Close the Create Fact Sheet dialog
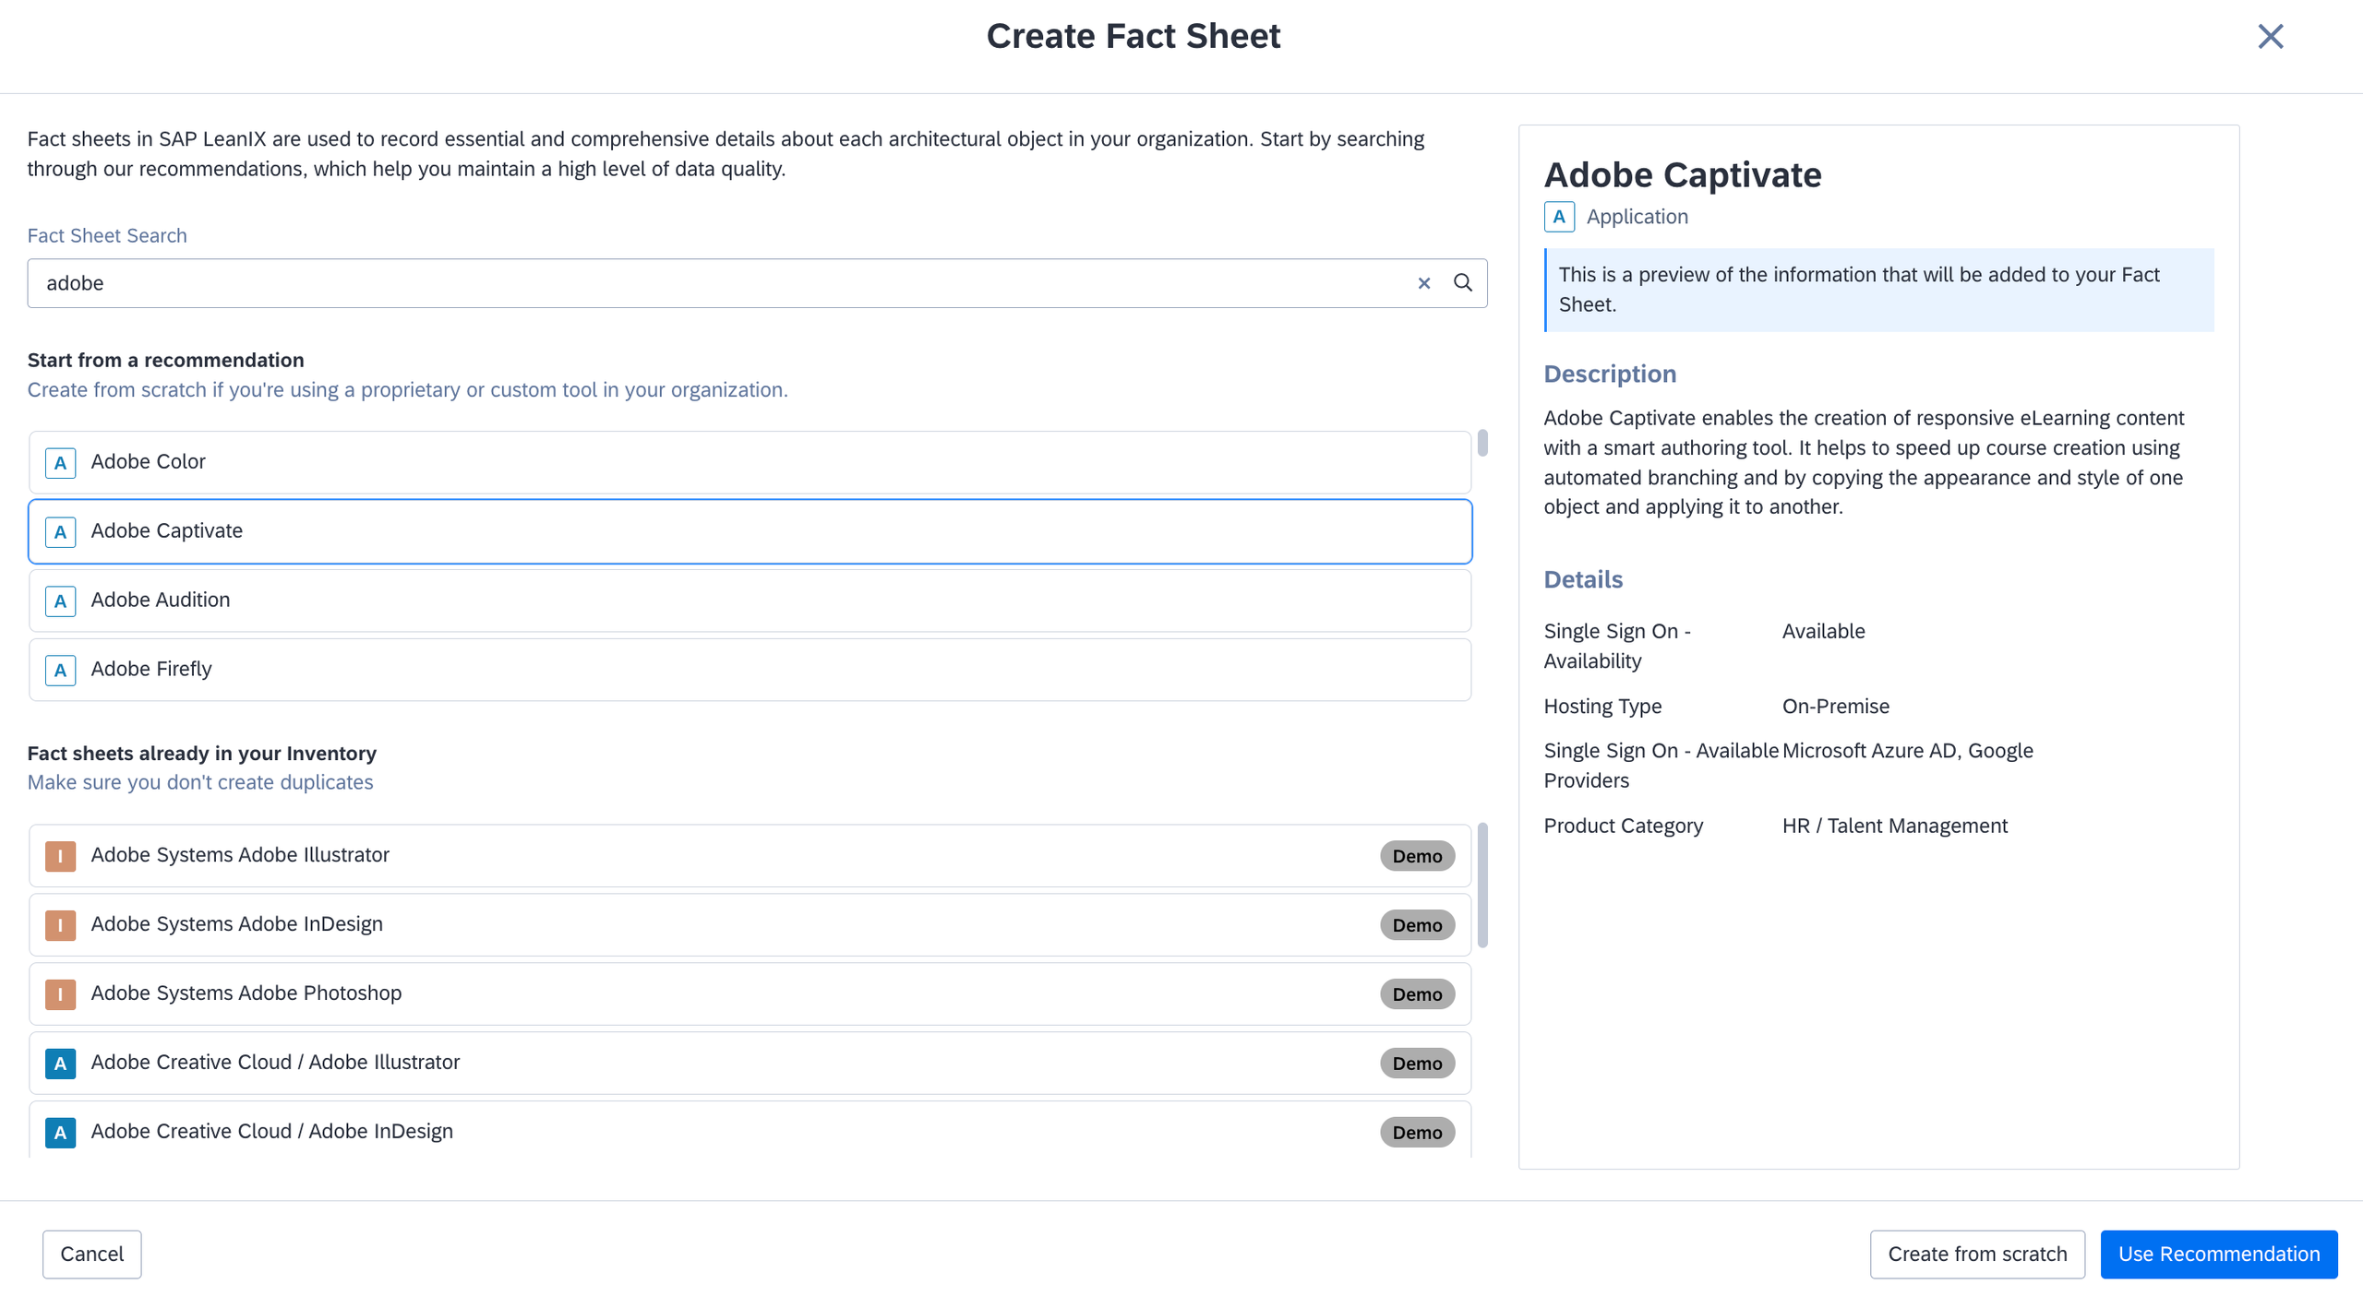This screenshot has width=2363, height=1308. (x=2270, y=37)
